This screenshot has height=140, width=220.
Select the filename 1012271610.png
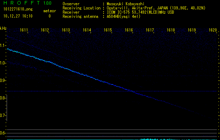pyautogui.click(x=18, y=9)
